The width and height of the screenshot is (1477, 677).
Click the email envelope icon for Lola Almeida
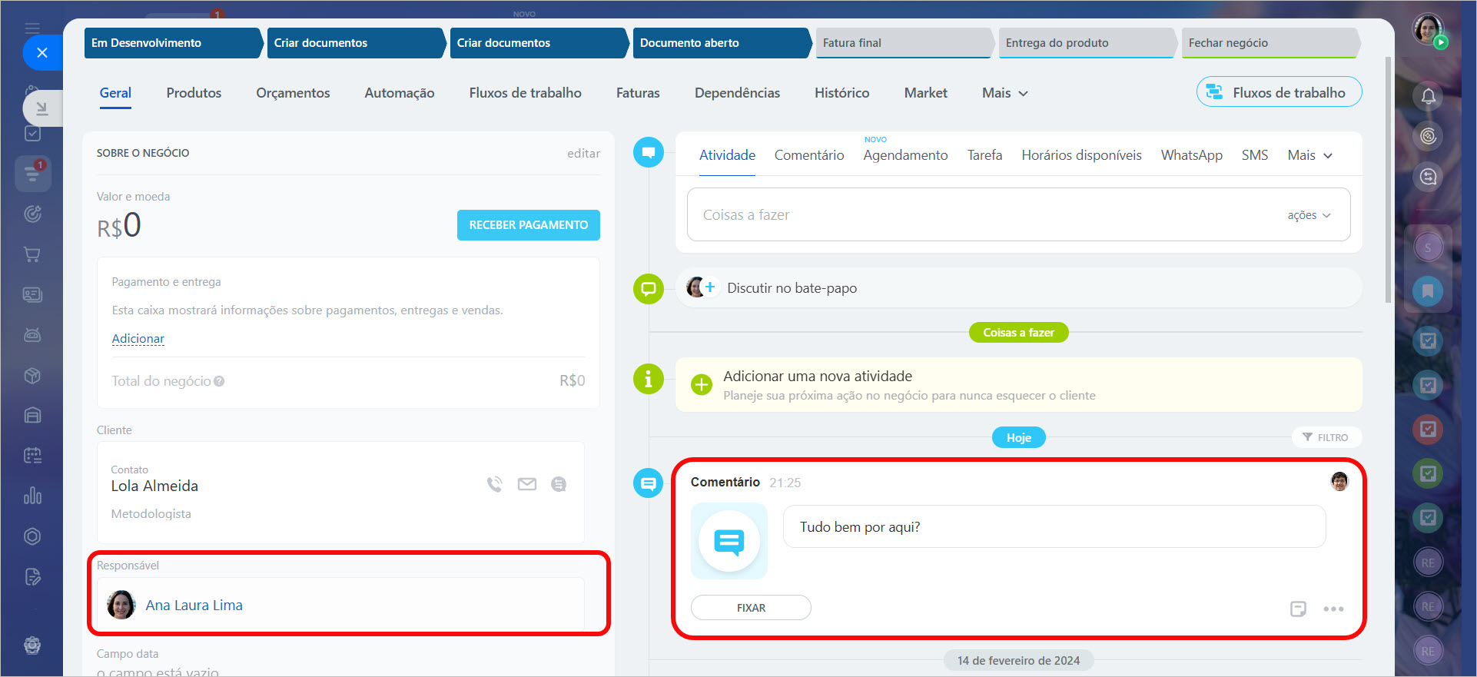pos(527,484)
